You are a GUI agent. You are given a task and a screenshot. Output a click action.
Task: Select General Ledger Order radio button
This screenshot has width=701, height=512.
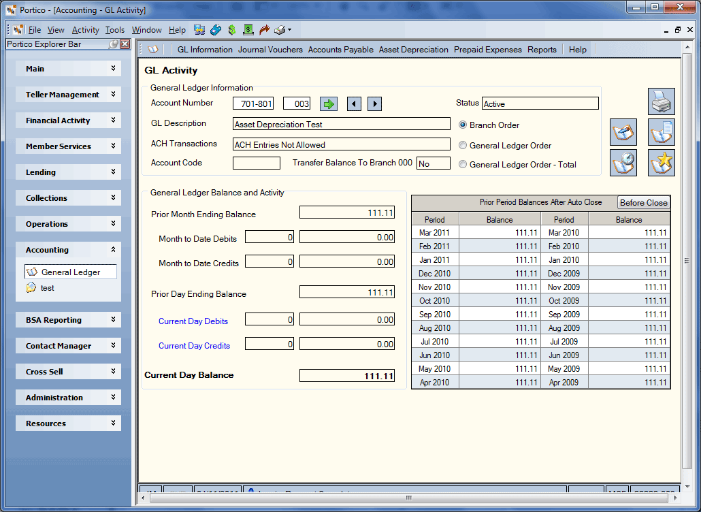(x=463, y=145)
